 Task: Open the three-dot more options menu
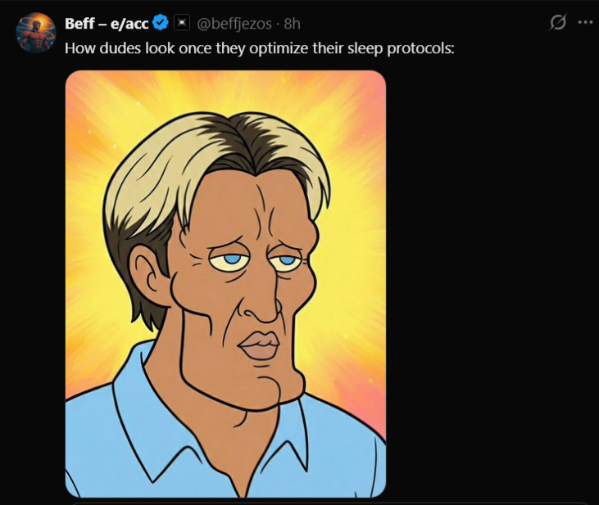click(x=584, y=23)
